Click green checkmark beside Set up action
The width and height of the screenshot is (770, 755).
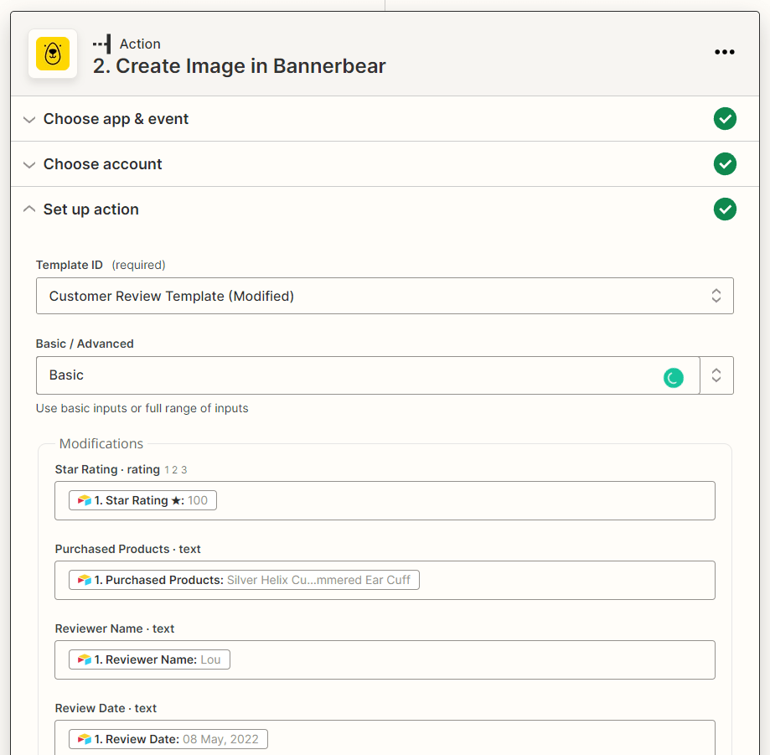click(x=725, y=209)
